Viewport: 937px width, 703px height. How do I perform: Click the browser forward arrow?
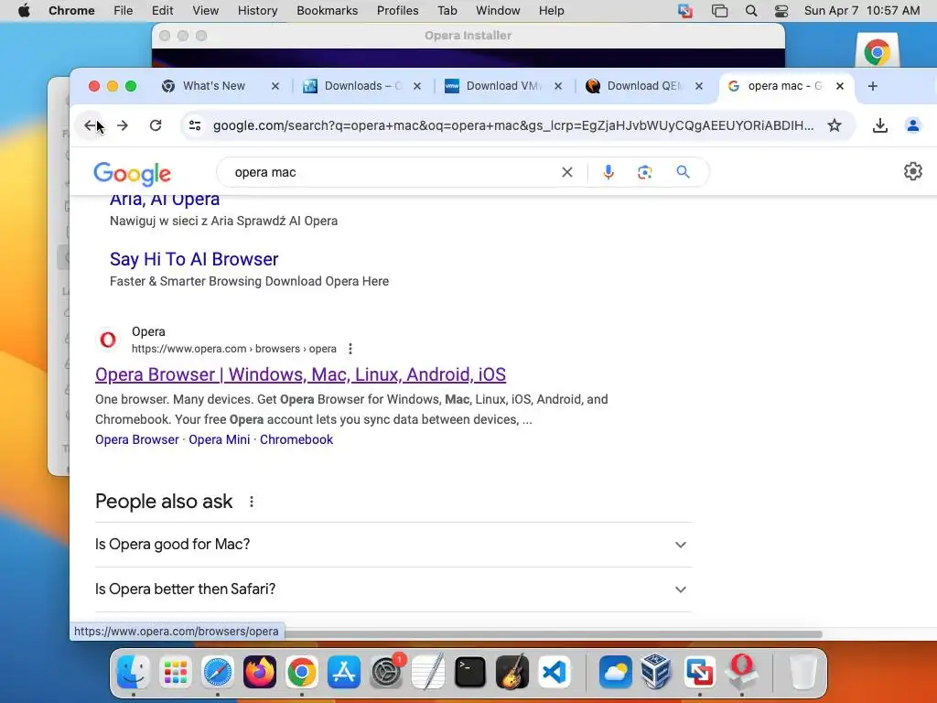(x=123, y=125)
